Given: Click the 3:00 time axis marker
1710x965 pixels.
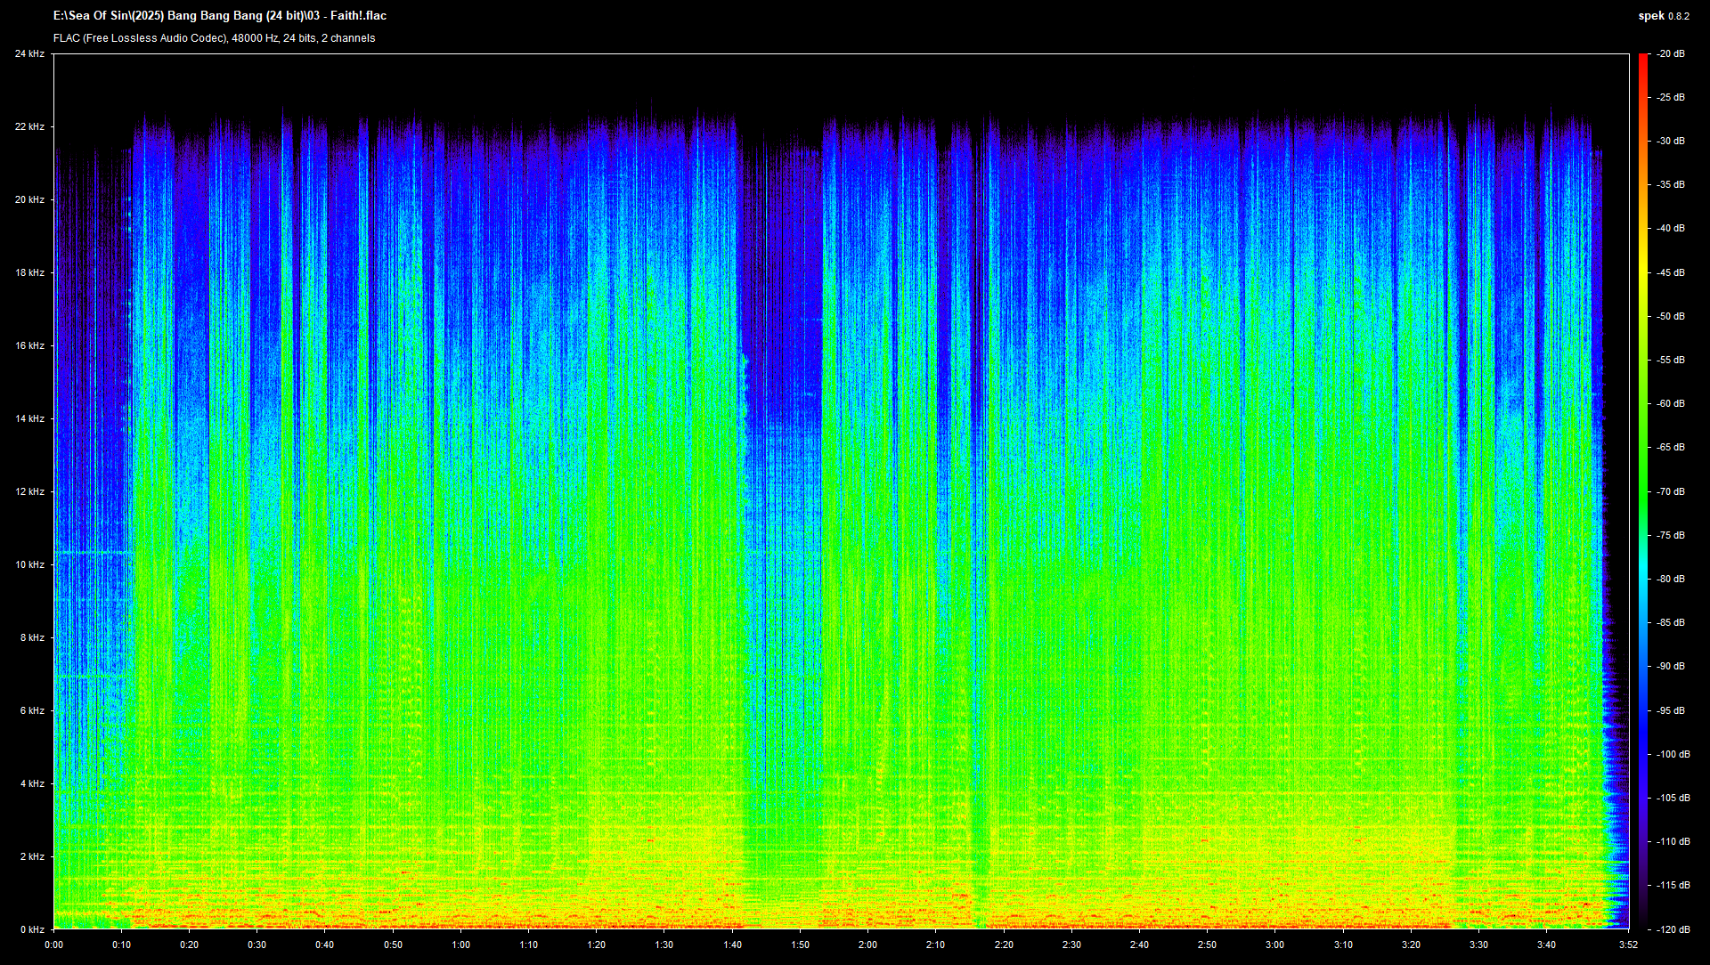Looking at the screenshot, I should (1274, 945).
